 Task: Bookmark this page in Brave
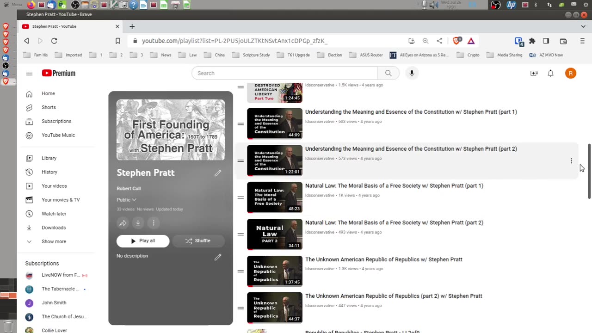coord(118,41)
